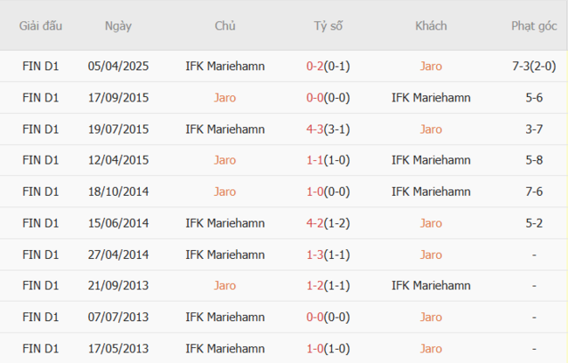Click home team Jaro in 17/09/2015 match
The height and width of the screenshot is (363, 568).
point(225,97)
